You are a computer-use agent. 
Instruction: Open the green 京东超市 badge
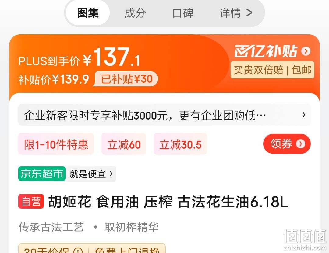coord(42,174)
